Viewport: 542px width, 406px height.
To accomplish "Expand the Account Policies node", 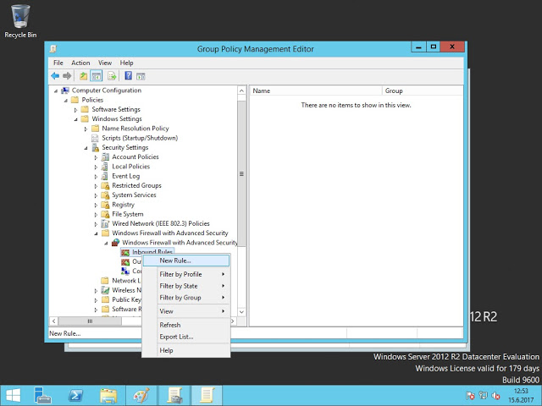I will point(96,157).
